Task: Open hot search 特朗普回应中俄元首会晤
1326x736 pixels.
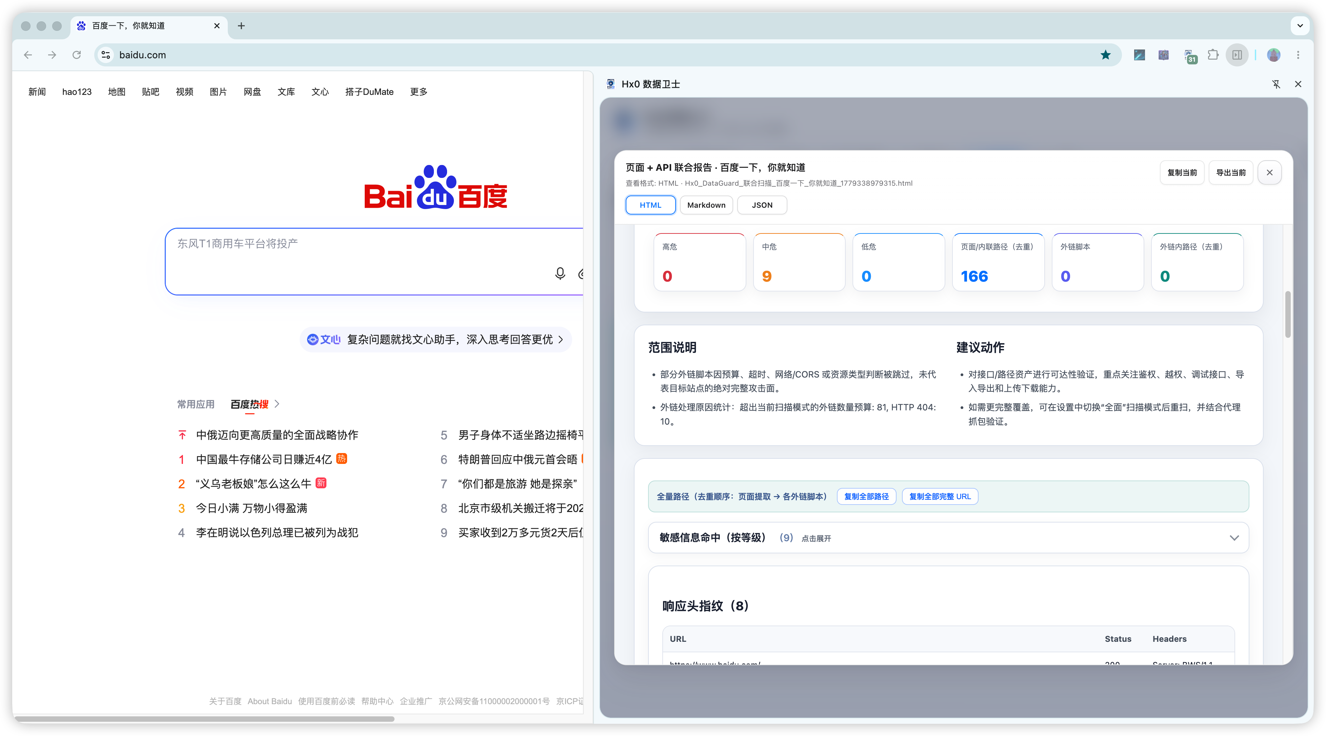Action: point(517,459)
